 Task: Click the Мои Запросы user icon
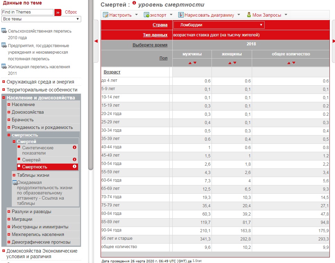tap(249, 15)
